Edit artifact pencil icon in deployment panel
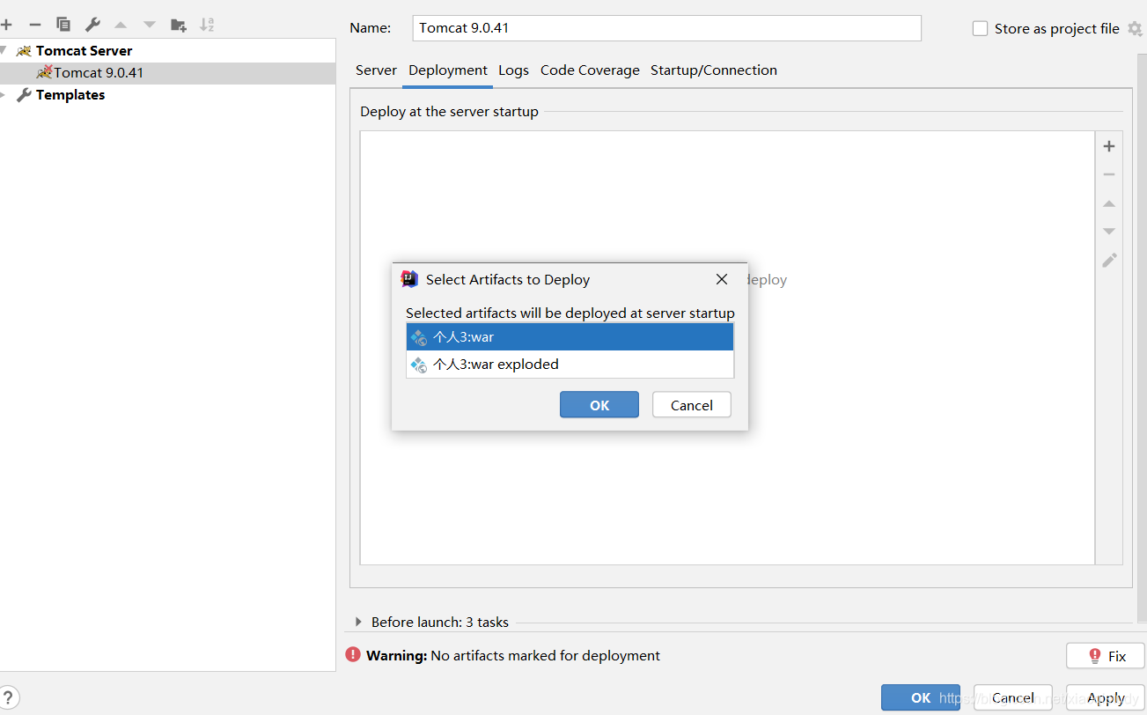Screen dimensions: 1147x715 [x=1109, y=260]
